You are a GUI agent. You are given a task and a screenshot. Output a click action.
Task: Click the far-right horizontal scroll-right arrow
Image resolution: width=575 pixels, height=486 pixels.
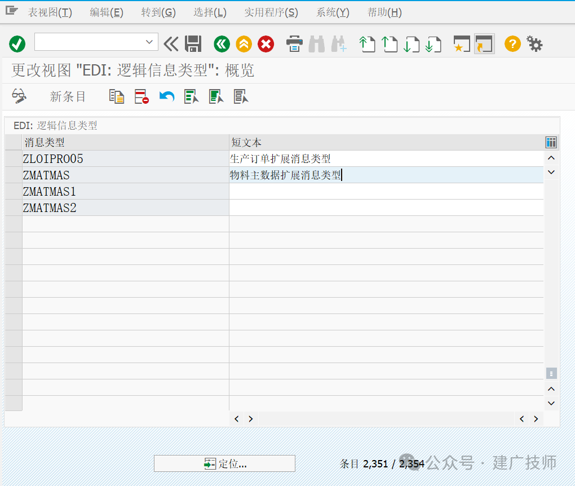(x=536, y=419)
